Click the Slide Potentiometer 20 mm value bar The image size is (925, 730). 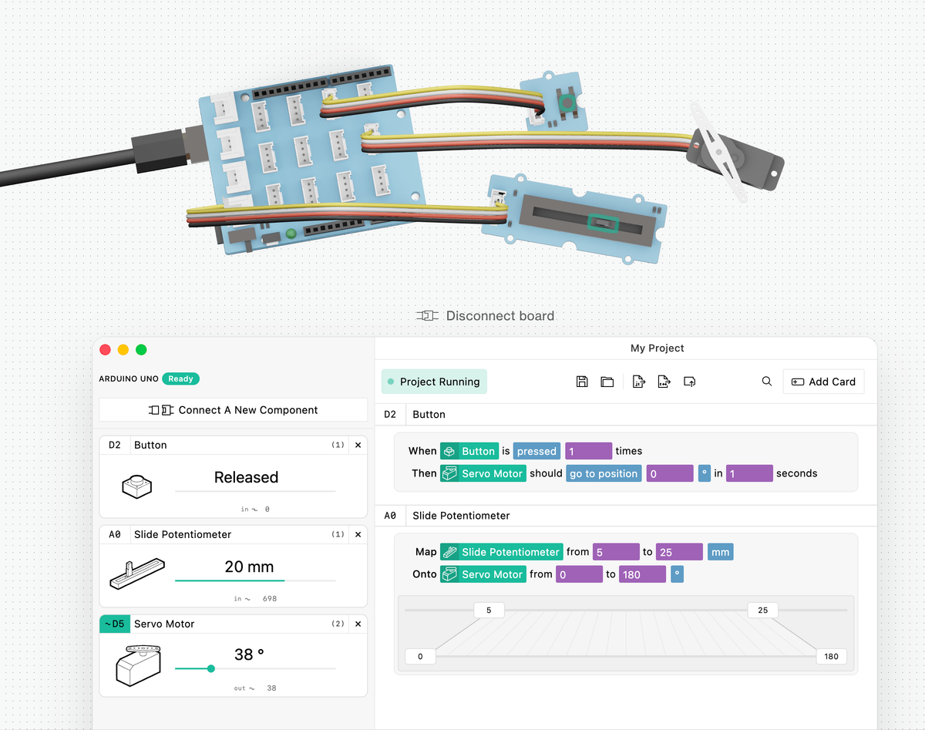coord(255,580)
